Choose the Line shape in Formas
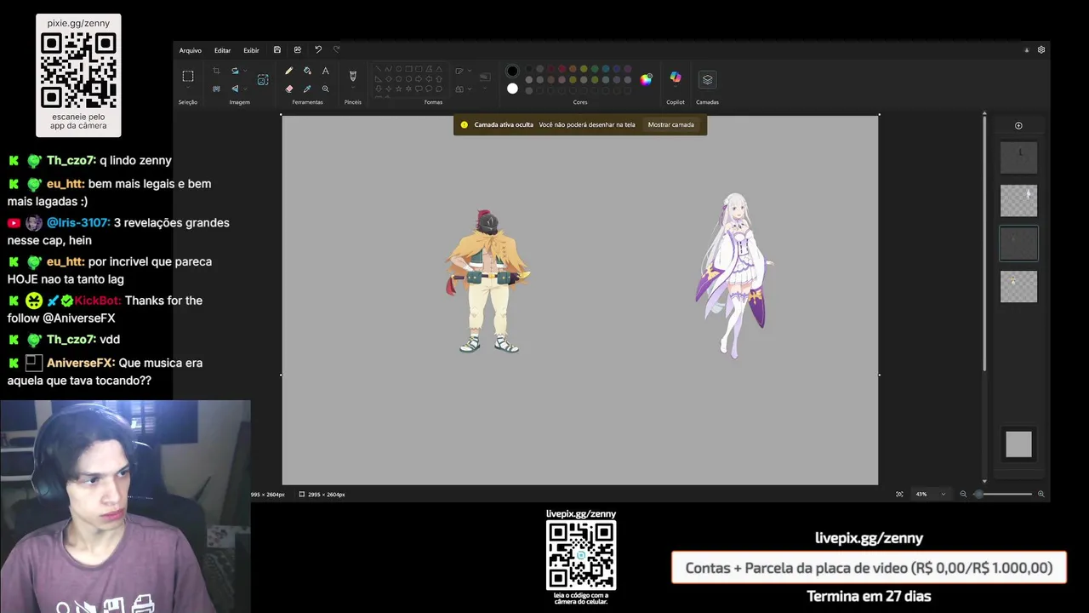The height and width of the screenshot is (613, 1089). tap(379, 69)
